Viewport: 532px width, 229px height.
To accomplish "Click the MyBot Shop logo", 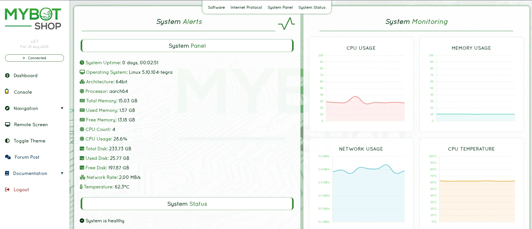I will click(x=33, y=18).
